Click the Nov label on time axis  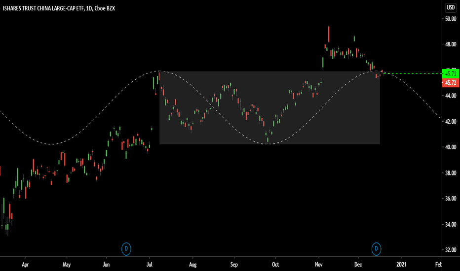pos(319,265)
